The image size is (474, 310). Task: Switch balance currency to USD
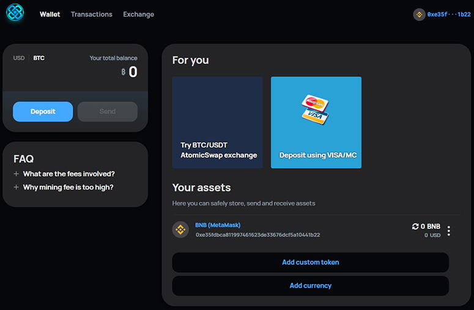19,58
